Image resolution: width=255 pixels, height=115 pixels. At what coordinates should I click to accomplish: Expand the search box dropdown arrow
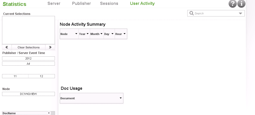[x=240, y=13]
